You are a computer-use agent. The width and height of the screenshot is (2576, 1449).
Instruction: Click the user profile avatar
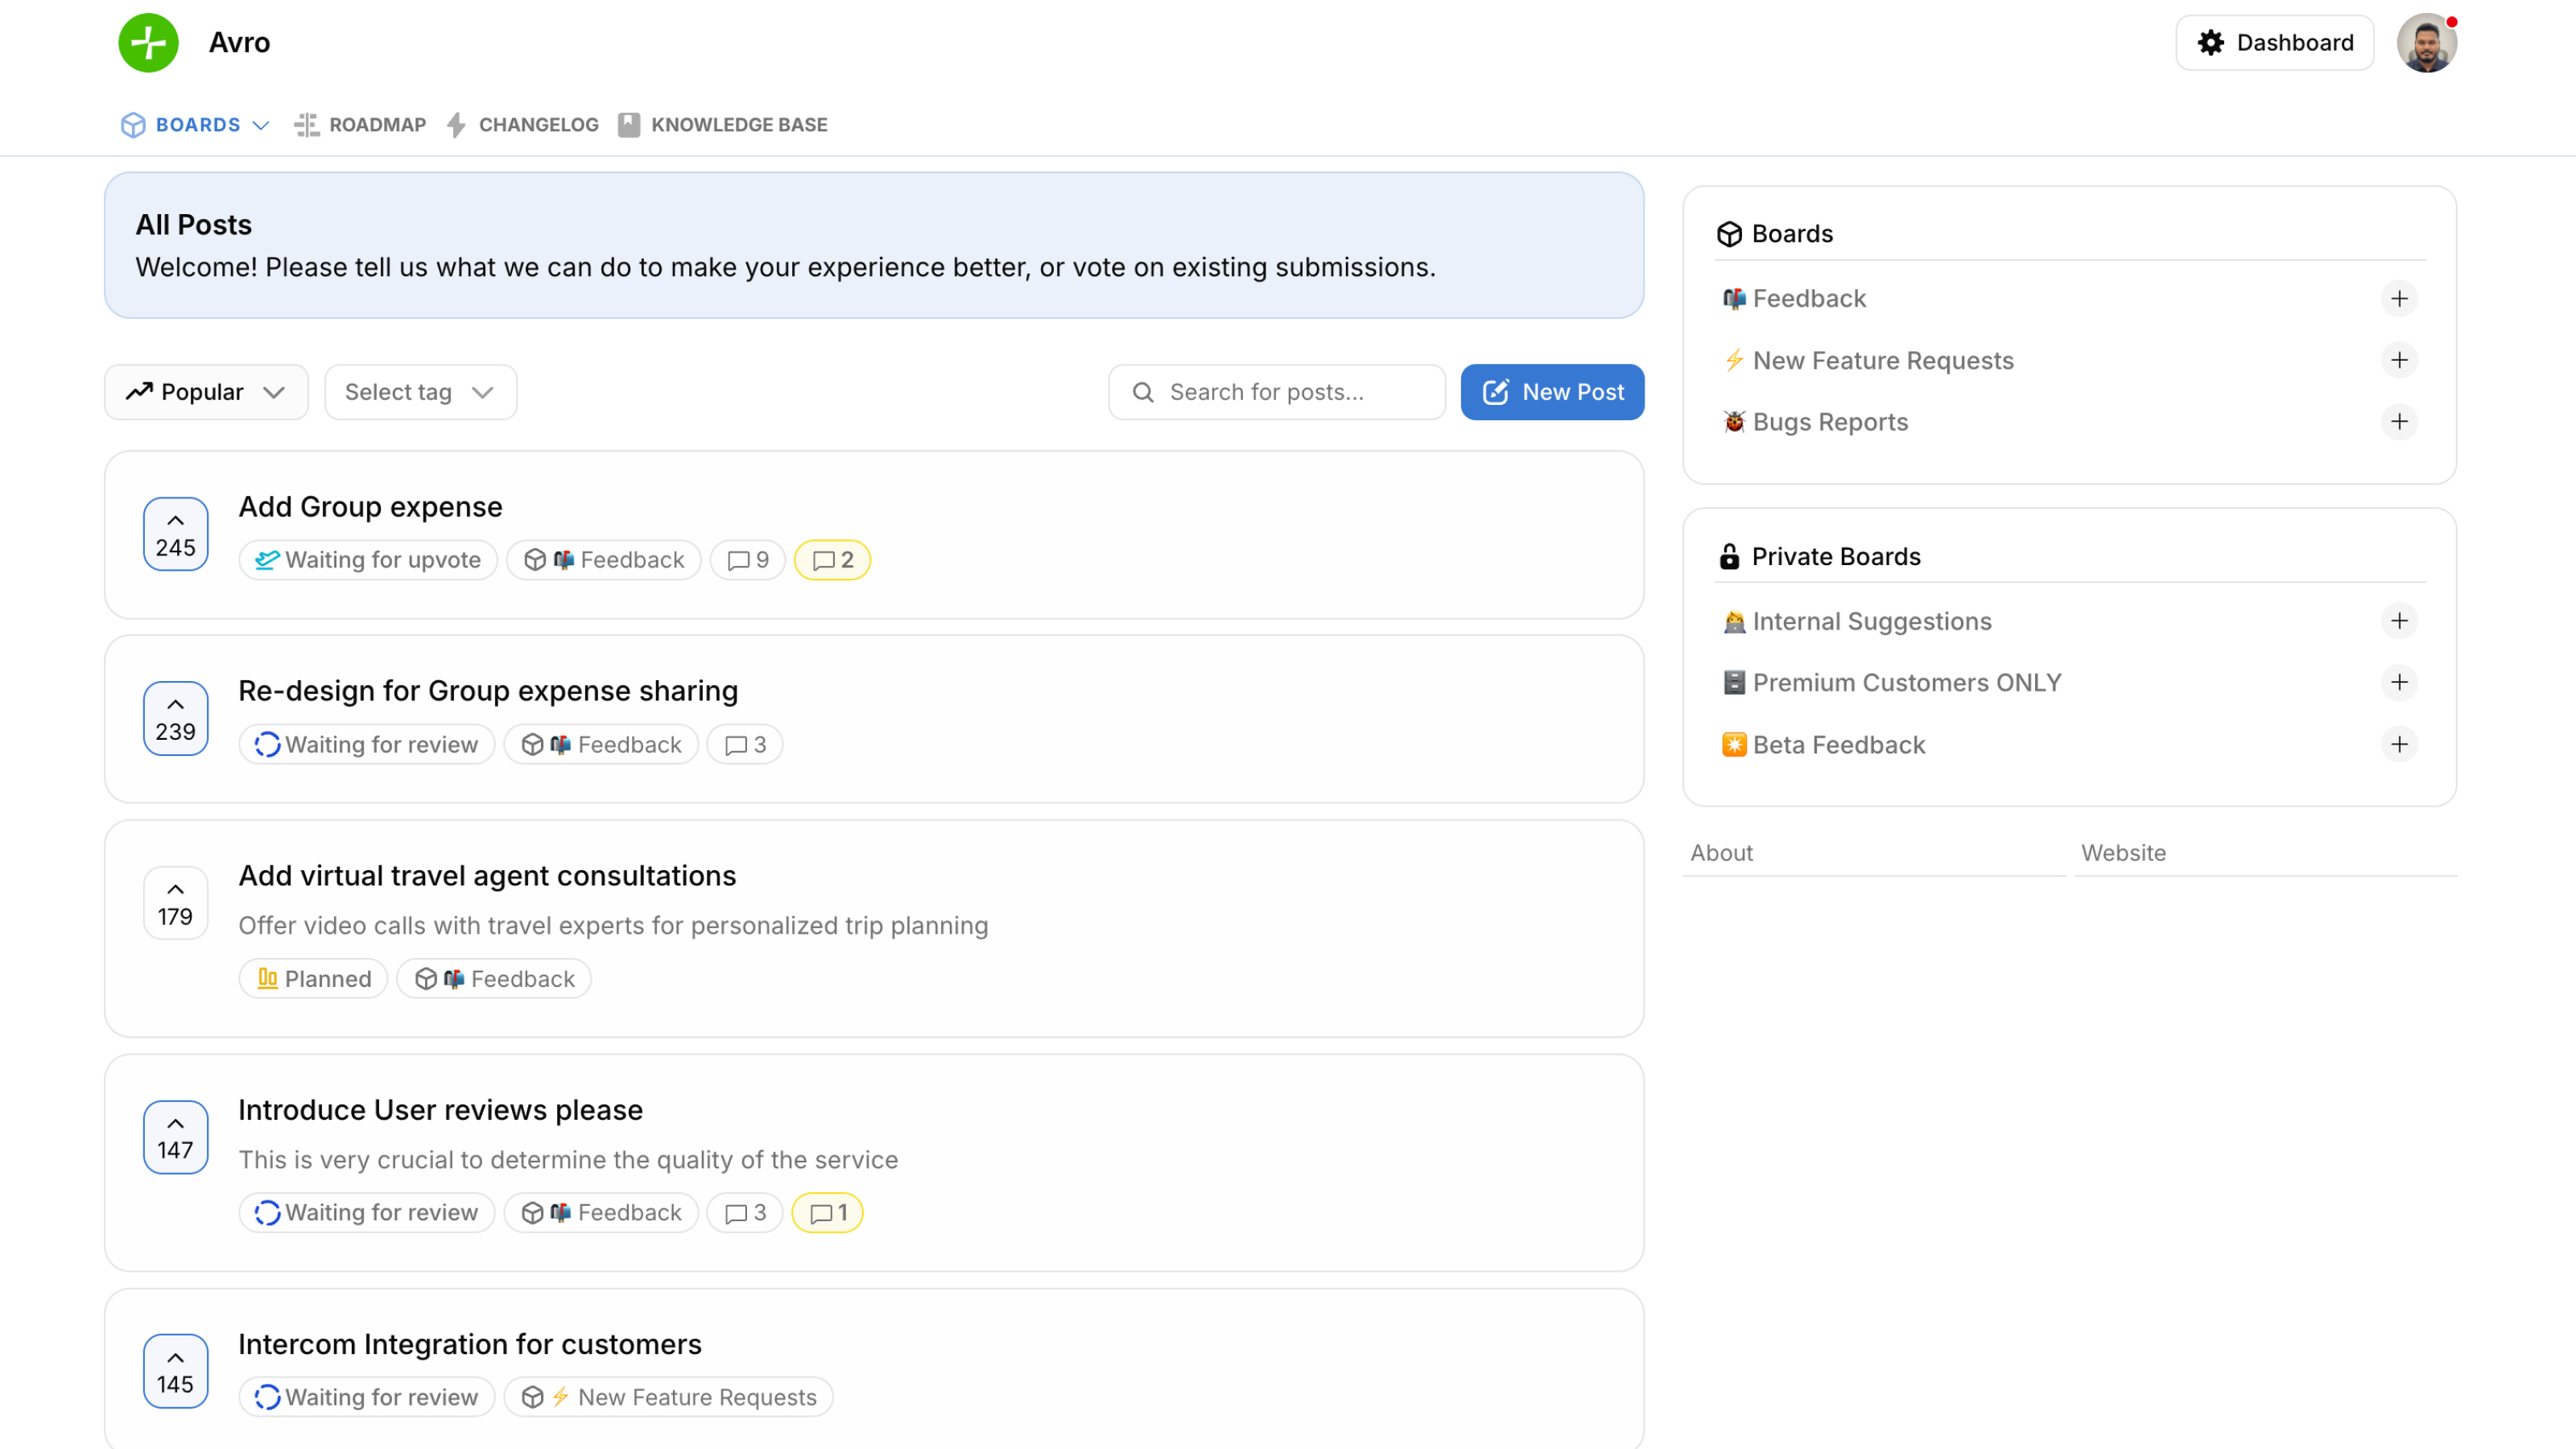point(2428,43)
